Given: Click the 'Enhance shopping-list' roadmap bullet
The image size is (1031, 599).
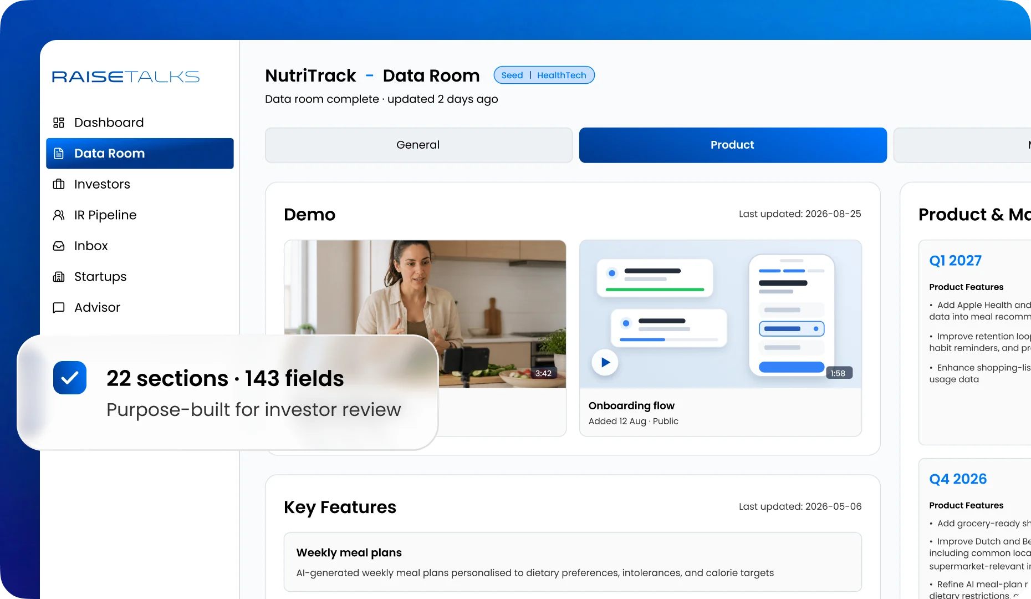Looking at the screenshot, I should click(980, 373).
